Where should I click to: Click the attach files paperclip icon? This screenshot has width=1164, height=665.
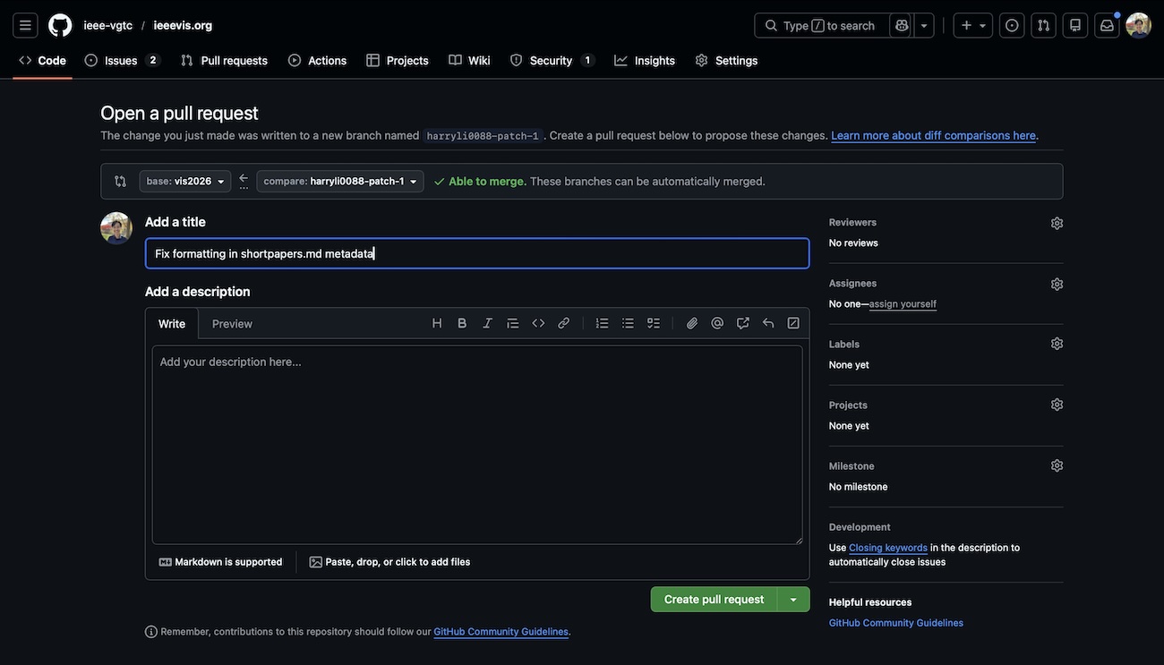click(x=692, y=323)
